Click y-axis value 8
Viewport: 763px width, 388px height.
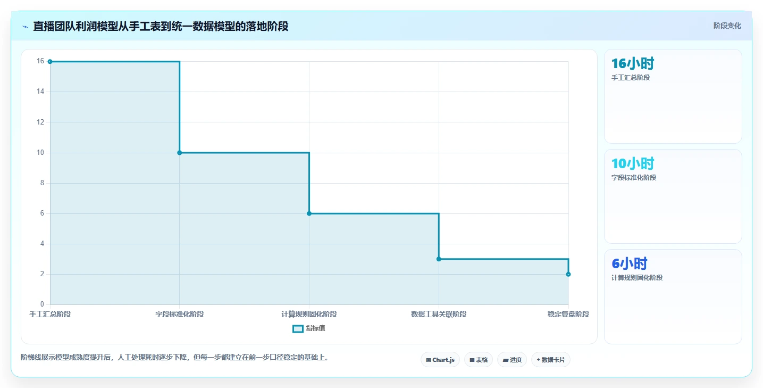click(x=42, y=183)
